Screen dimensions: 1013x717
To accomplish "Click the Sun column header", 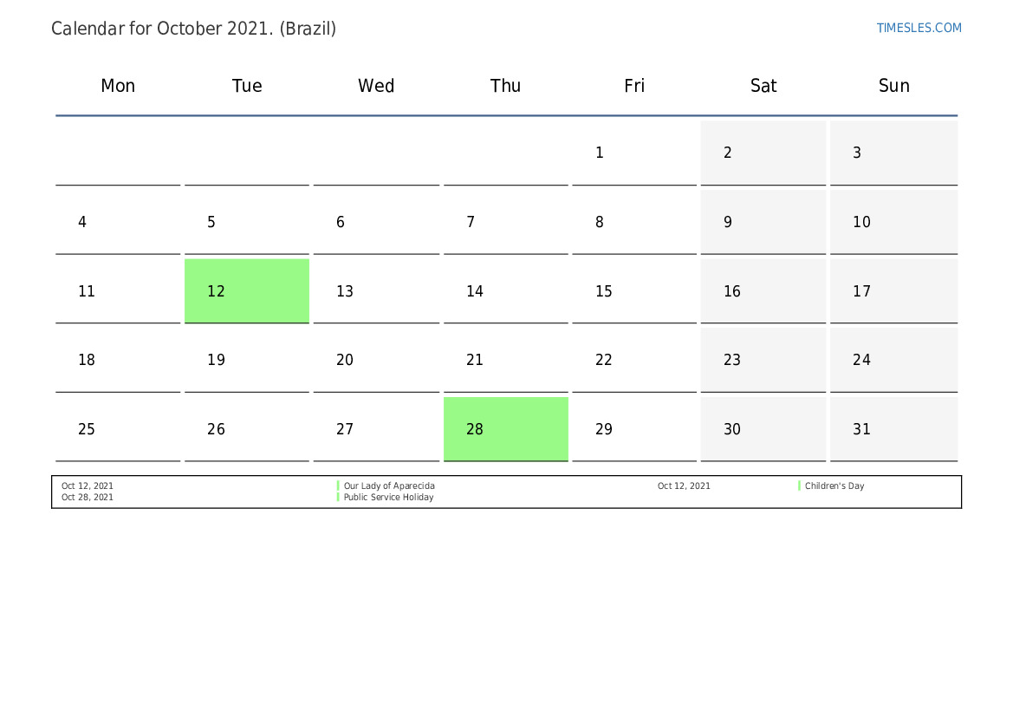I will tap(893, 86).
